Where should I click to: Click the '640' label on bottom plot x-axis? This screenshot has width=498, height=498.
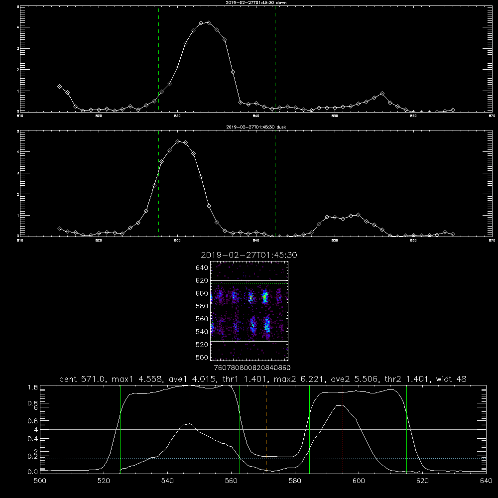(486, 481)
